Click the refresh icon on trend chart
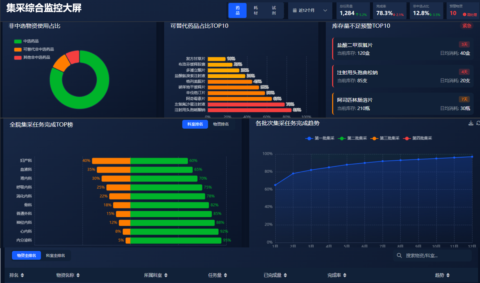 478,124
